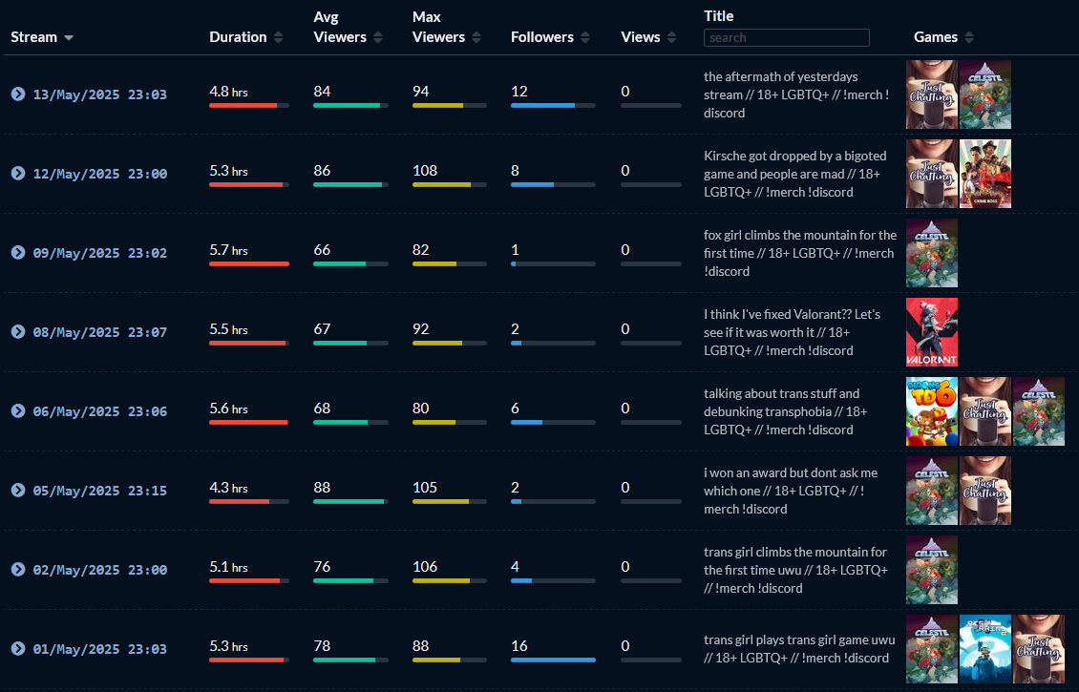Click the Avg Viewers sort icon
Screen dimensions: 1079x692
[x=378, y=37]
